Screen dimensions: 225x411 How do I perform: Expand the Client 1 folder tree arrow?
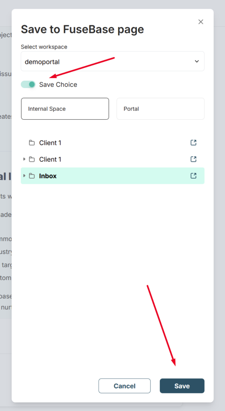(x=24, y=159)
